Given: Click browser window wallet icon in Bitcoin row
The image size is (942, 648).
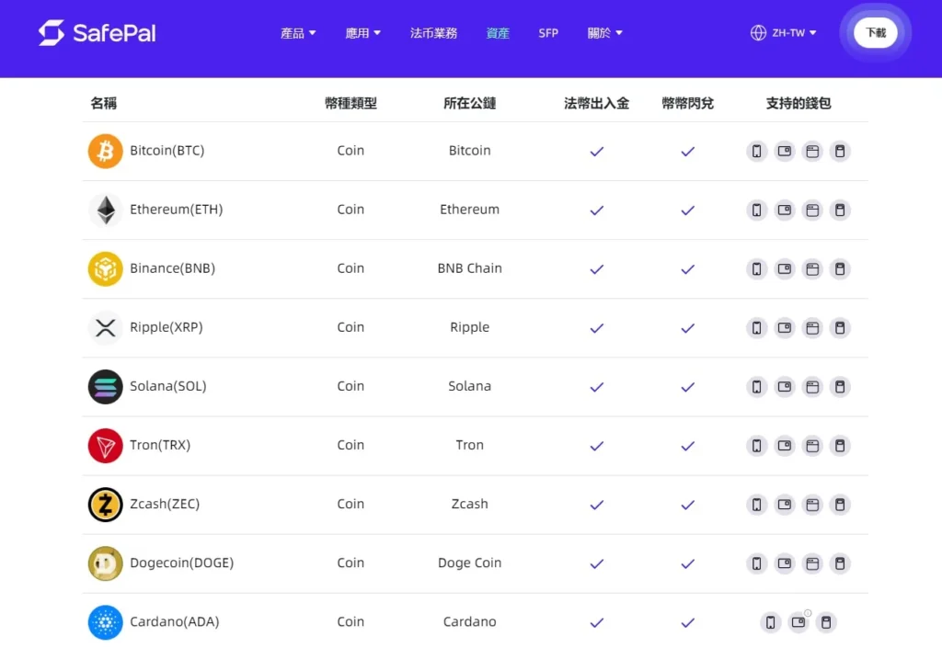Looking at the screenshot, I should pos(812,151).
